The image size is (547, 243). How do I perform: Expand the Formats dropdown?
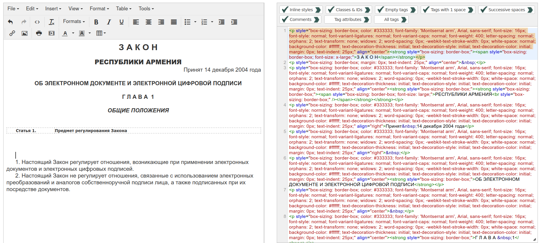pyautogui.click(x=74, y=22)
